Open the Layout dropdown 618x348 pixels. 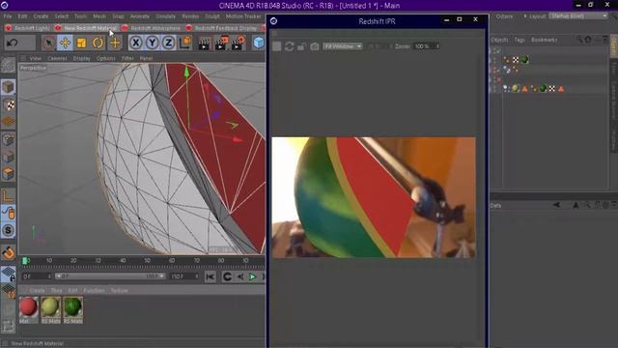pyautogui.click(x=577, y=16)
